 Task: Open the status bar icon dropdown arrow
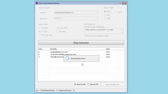tap(39, 91)
